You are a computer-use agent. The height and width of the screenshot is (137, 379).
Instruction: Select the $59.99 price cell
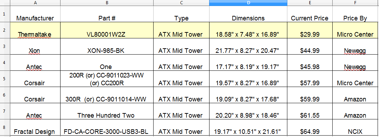coord(310,95)
